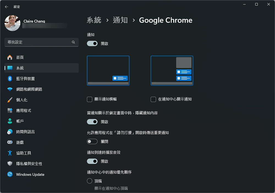Click the accessibility icon for 協助工具

10,153
